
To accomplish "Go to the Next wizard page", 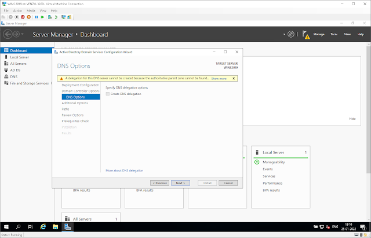I will pos(180,183).
